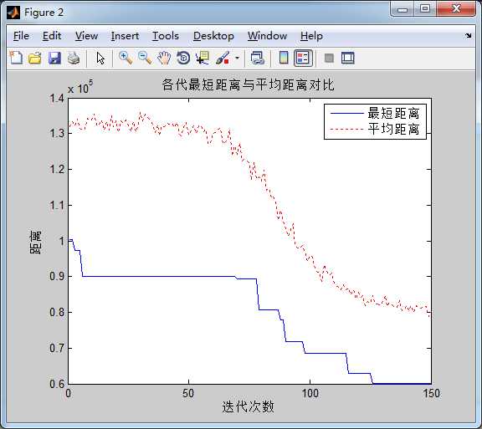Click the y-axis label 距离
Screen dimensions: 482x429
(x=35, y=243)
